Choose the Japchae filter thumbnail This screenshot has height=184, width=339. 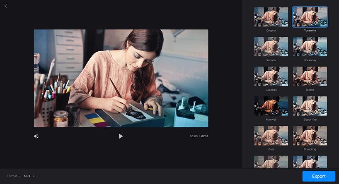[x=271, y=76]
